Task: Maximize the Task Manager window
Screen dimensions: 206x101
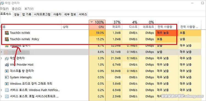Action: pos(202,3)
